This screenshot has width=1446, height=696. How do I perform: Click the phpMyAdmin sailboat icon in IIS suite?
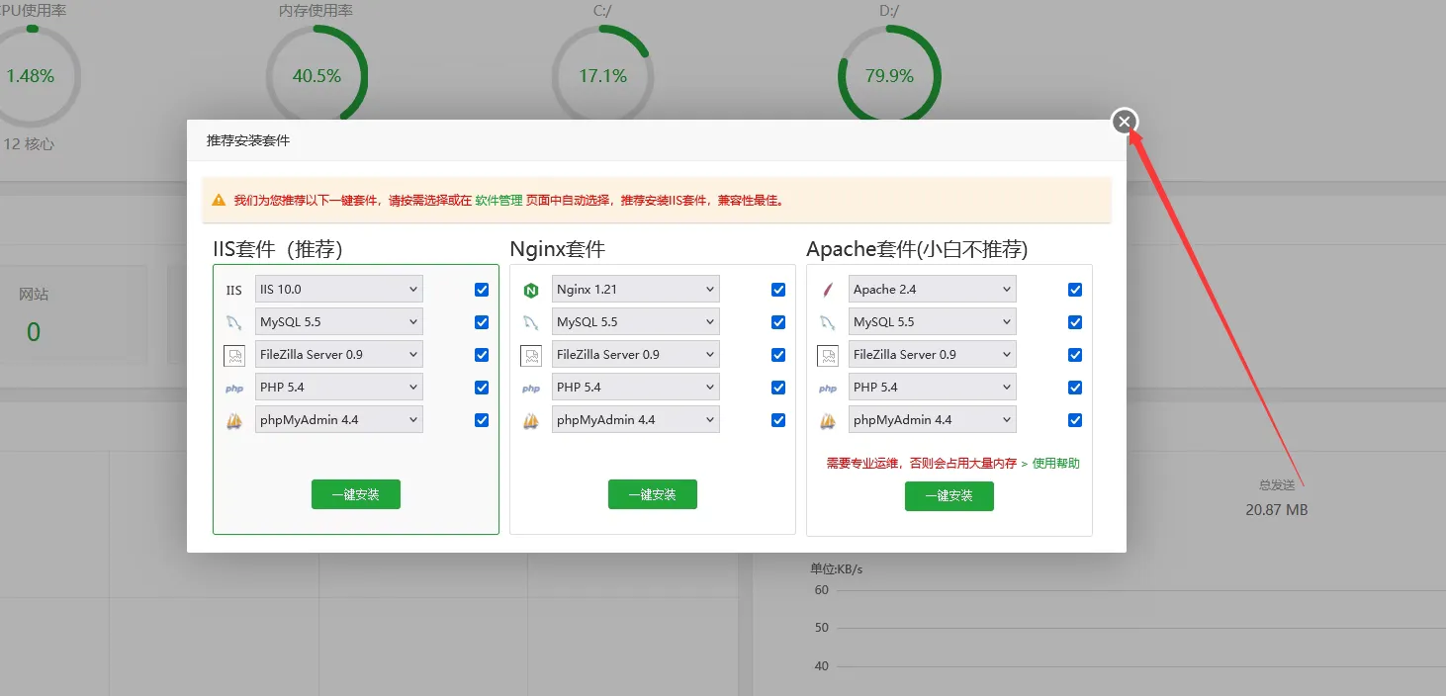coord(234,421)
